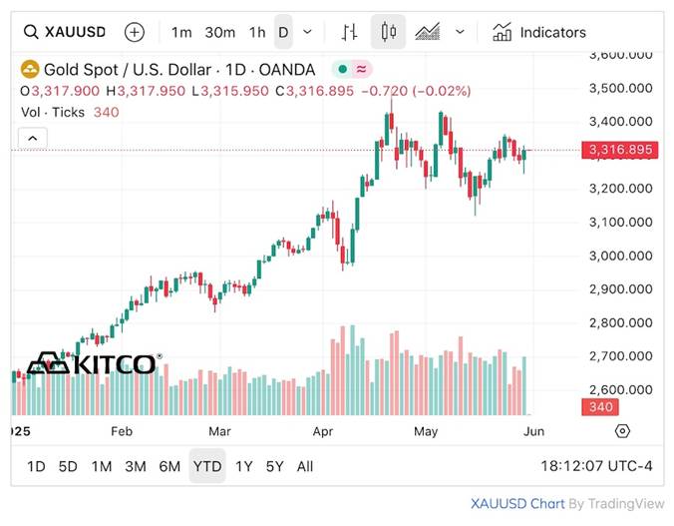Image resolution: width=674 pixels, height=526 pixels.
Task: Click the red current price label
Action: 620,151
